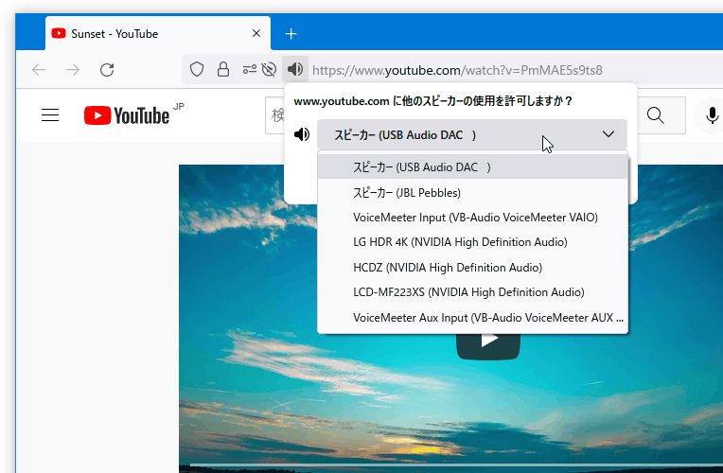723x473 pixels.
Task: Go to YouTube home via the logo
Action: (127, 115)
